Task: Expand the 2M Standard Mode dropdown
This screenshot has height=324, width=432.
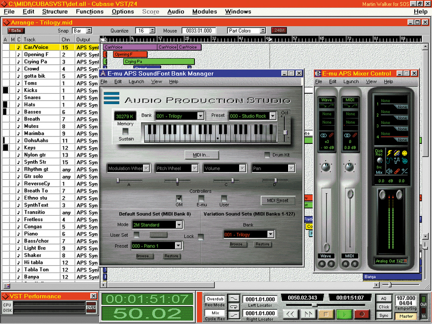Action: 179,225
